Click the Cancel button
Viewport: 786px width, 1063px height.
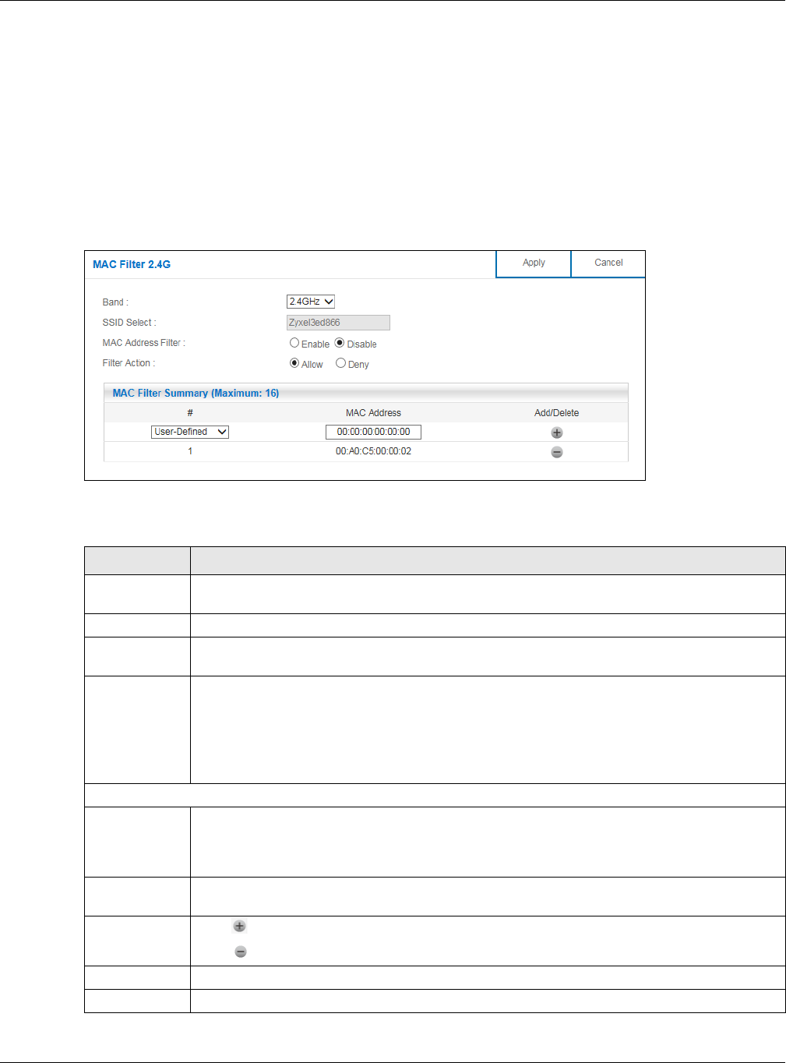pyautogui.click(x=608, y=263)
